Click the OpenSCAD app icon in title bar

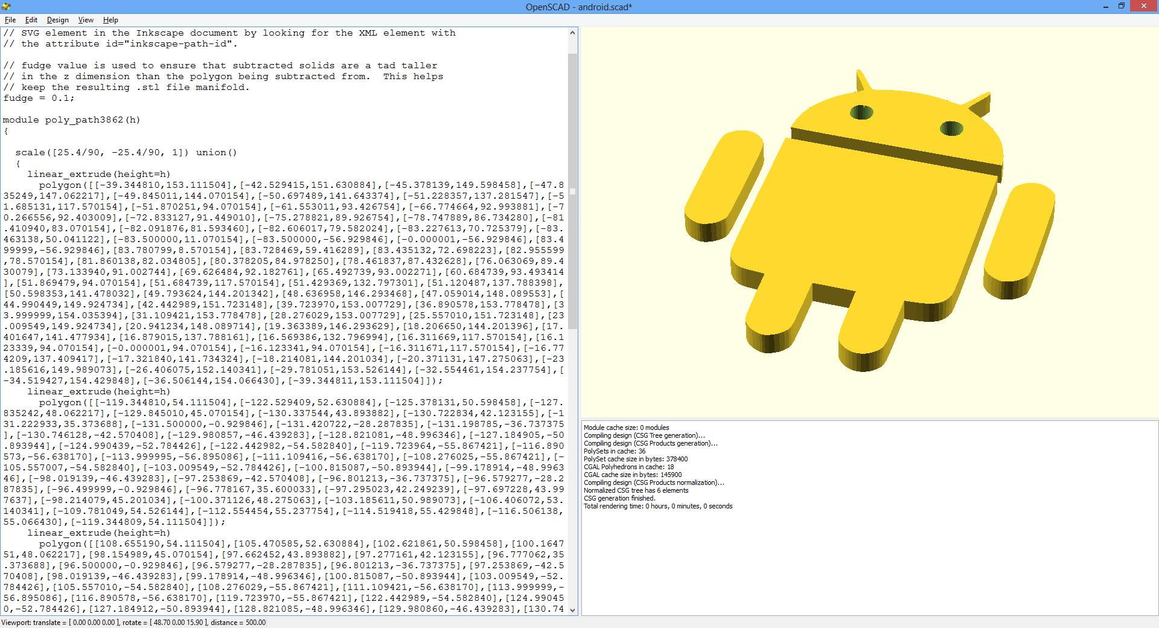point(7,6)
